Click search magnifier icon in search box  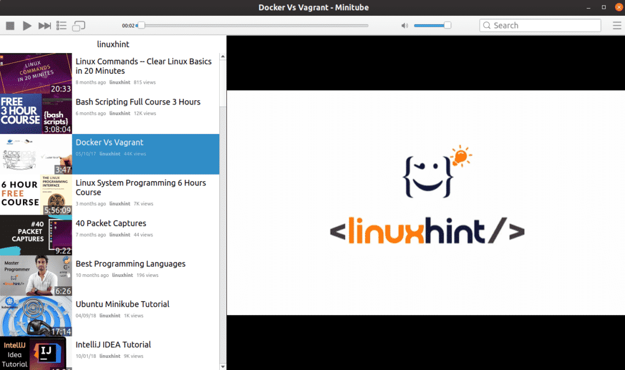[x=487, y=26]
